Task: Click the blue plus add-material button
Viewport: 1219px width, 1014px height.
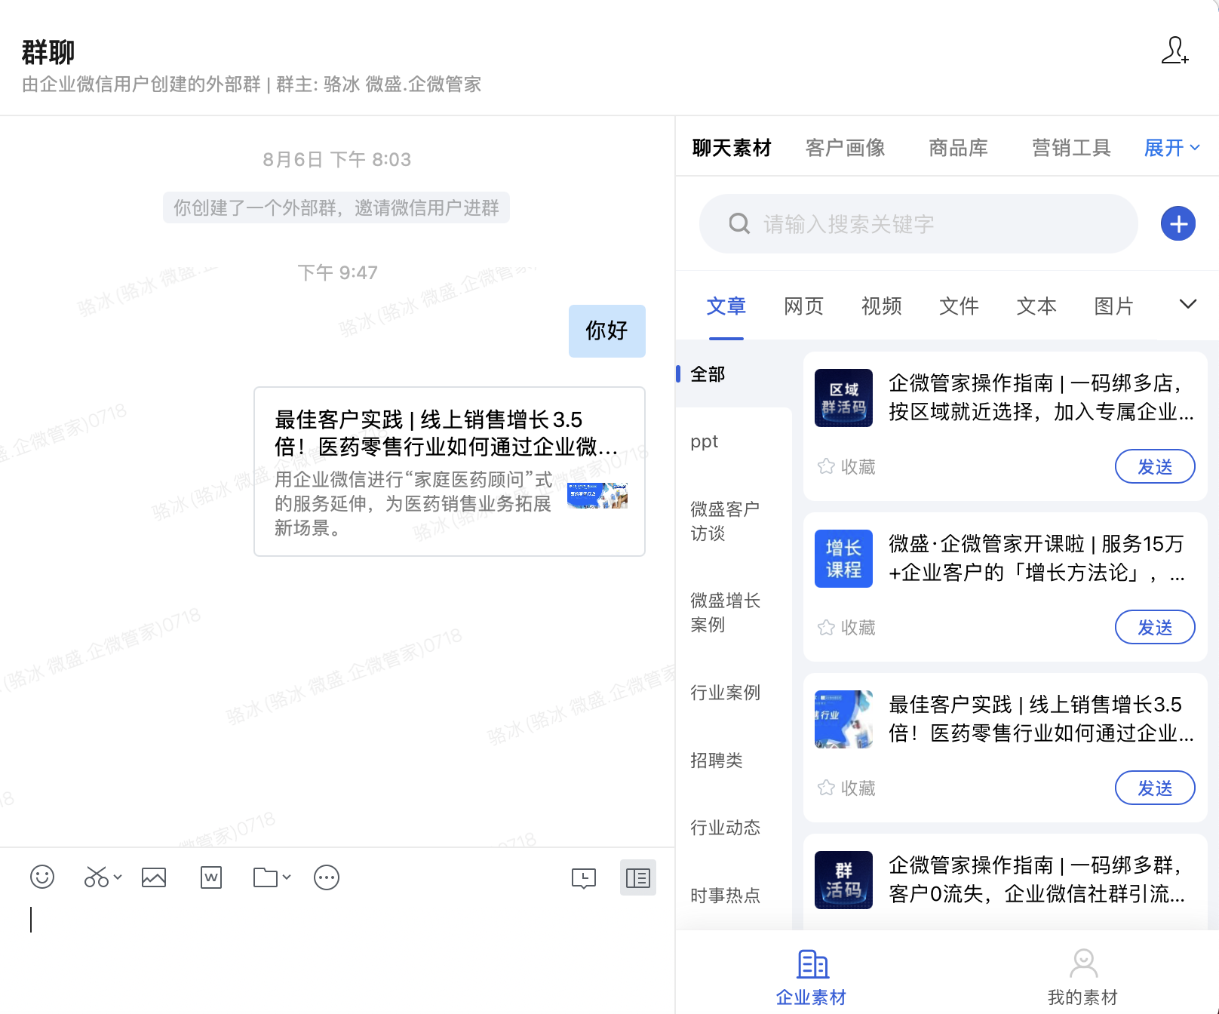Action: [x=1178, y=223]
